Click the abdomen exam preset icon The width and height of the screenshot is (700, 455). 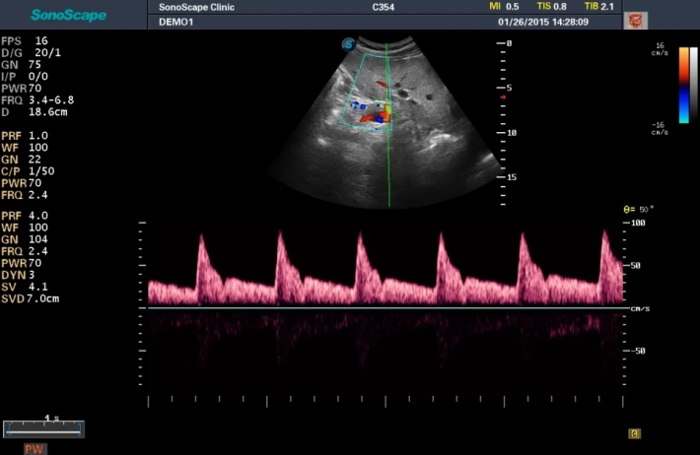coord(636,20)
